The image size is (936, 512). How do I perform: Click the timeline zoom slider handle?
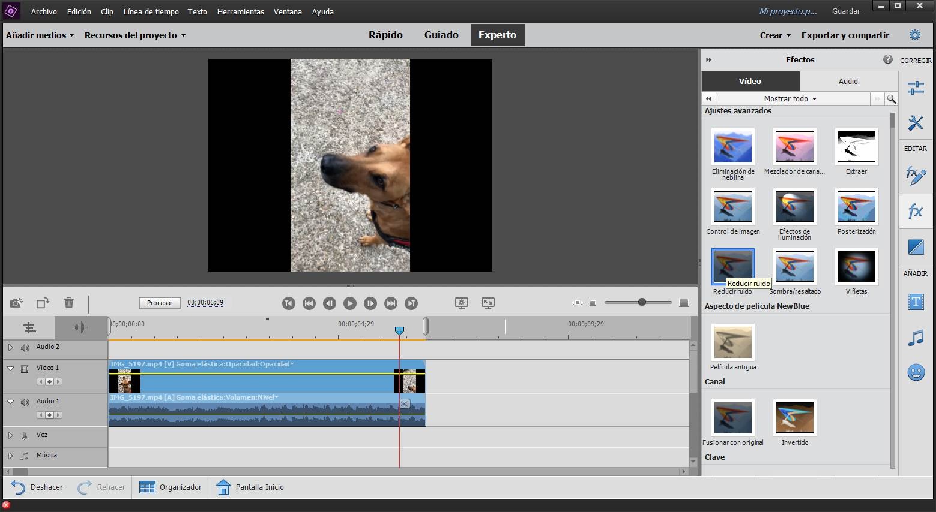642,302
